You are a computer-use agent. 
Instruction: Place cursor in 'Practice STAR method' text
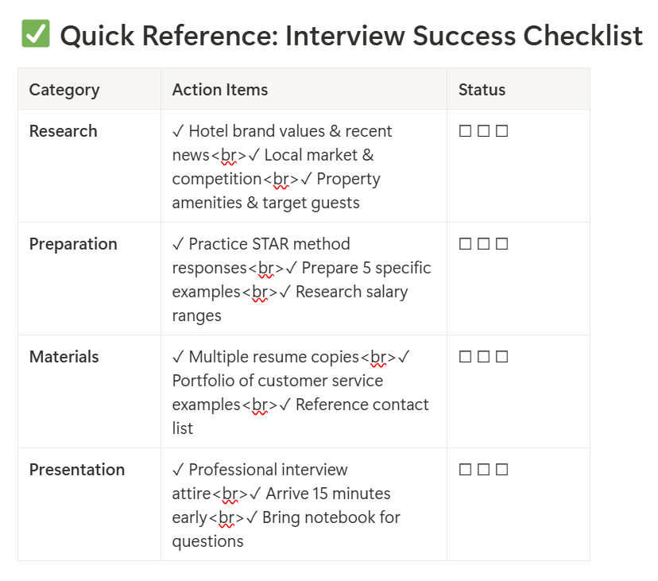269,244
